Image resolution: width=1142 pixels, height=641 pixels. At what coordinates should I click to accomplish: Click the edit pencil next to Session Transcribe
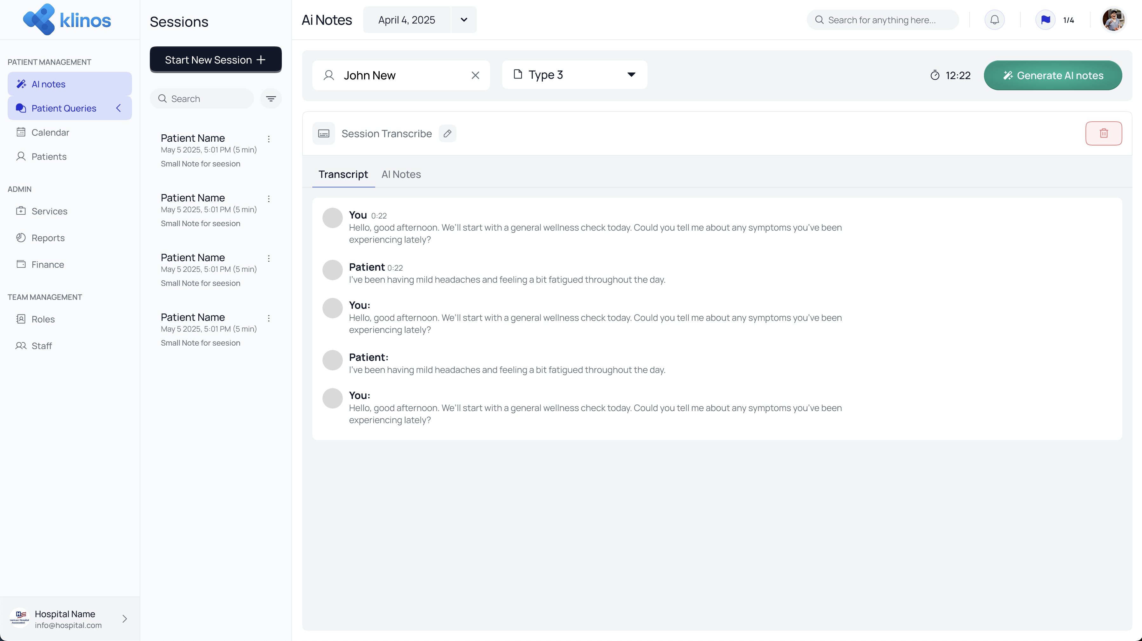point(447,133)
